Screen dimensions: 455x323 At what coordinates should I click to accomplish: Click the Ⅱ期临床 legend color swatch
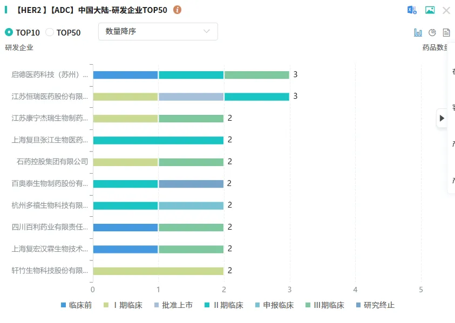tap(208, 305)
